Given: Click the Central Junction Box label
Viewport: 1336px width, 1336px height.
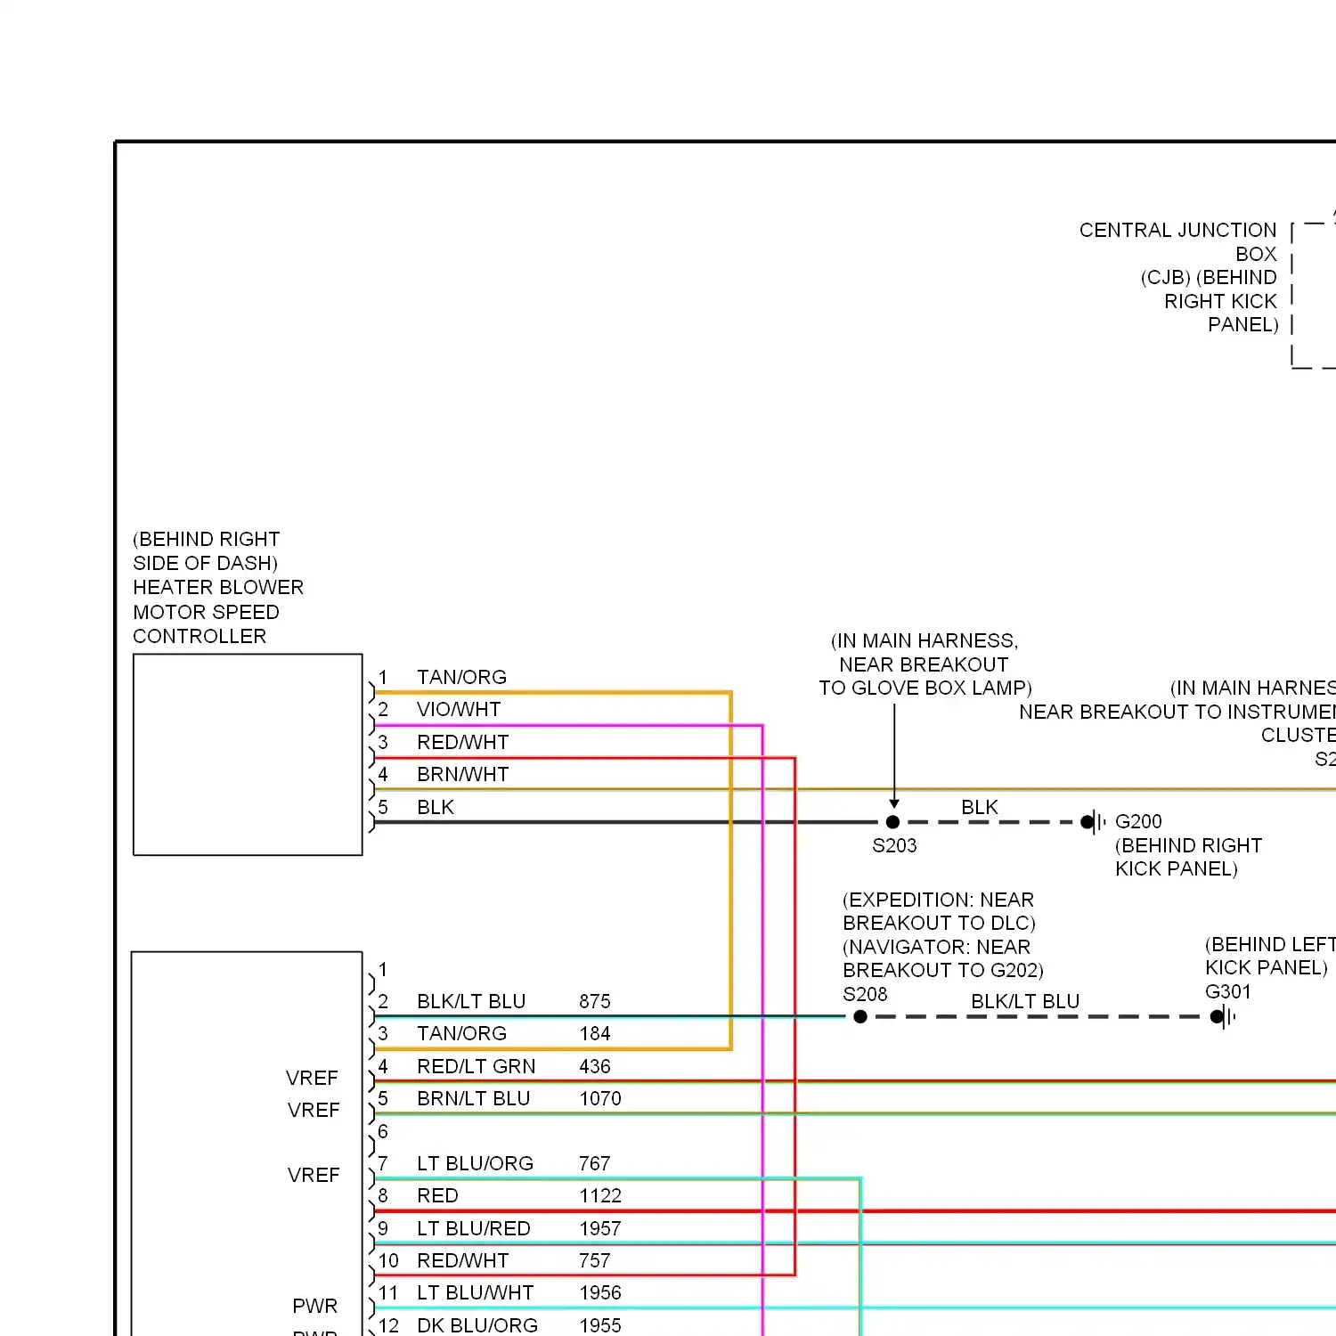Looking at the screenshot, I should click(1178, 277).
